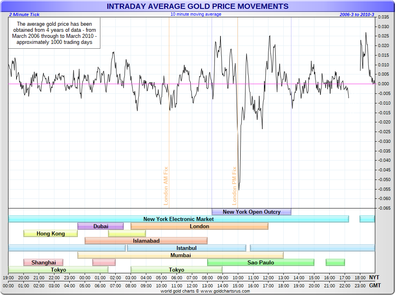This screenshot has height=295, width=395.
Task: Click the average gold price annotation box
Action: click(x=54, y=33)
